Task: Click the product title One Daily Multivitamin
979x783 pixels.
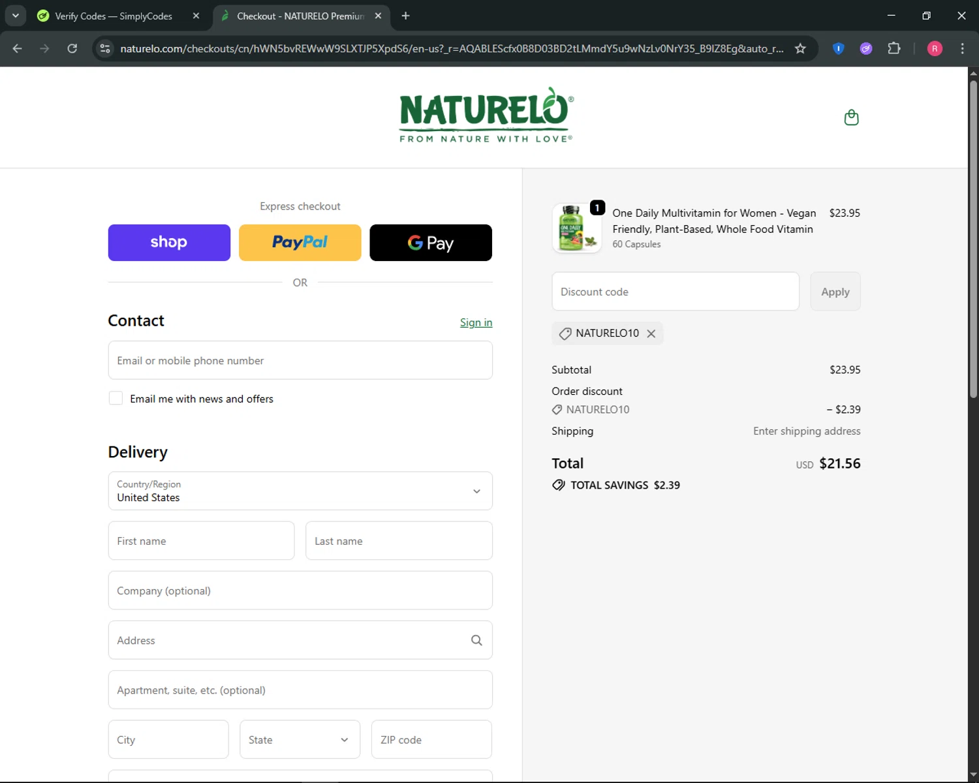Action: 714,221
